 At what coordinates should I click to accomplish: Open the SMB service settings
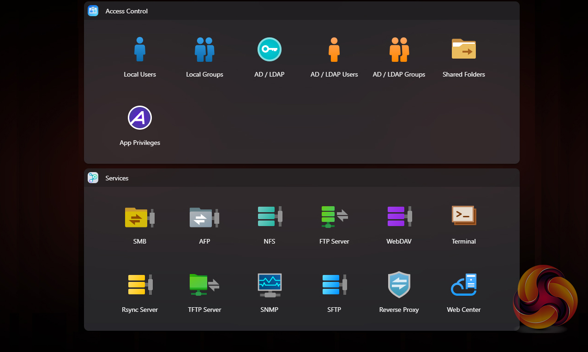coord(140,217)
